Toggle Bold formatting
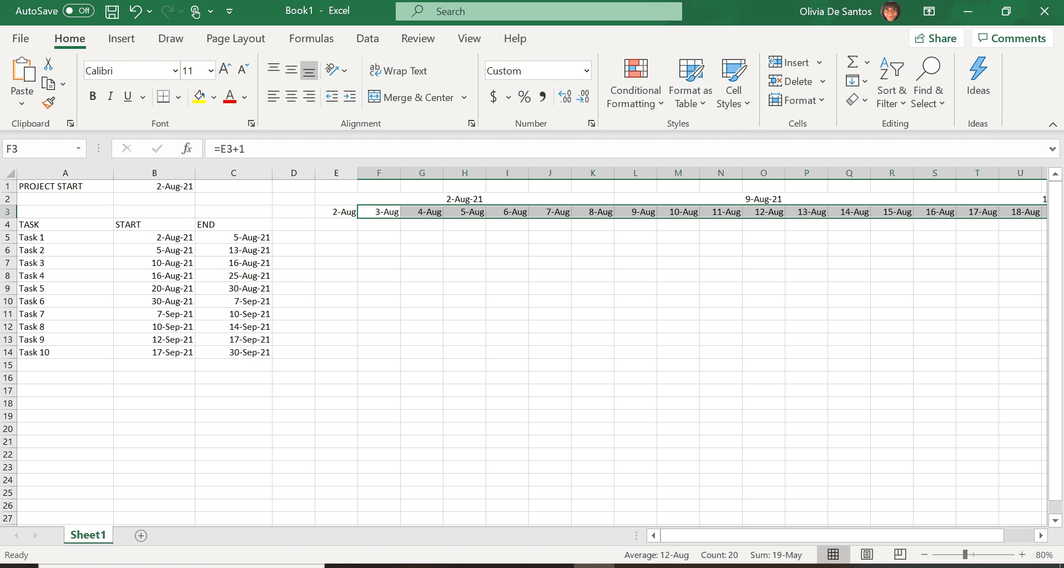This screenshot has height=568, width=1064. tap(93, 97)
